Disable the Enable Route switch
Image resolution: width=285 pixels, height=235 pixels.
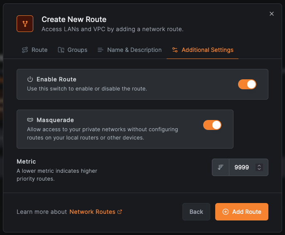click(x=247, y=84)
